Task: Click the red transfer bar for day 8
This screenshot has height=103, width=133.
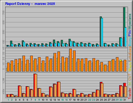Action: click(34, 85)
